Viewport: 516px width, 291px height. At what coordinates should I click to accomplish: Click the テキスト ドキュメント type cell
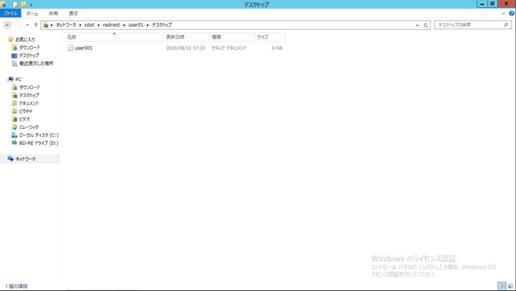[x=229, y=48]
